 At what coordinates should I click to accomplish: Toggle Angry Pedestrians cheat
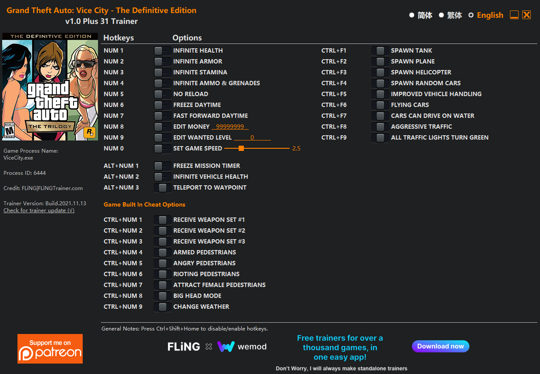(162, 263)
